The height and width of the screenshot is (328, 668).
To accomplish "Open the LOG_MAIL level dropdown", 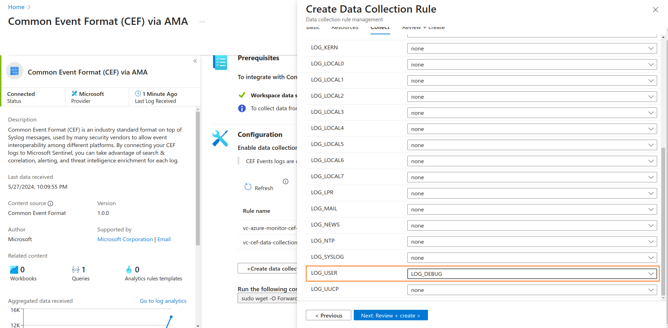I will 532,209.
